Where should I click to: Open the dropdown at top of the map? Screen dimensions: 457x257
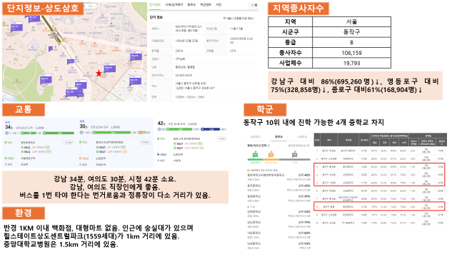92,6
